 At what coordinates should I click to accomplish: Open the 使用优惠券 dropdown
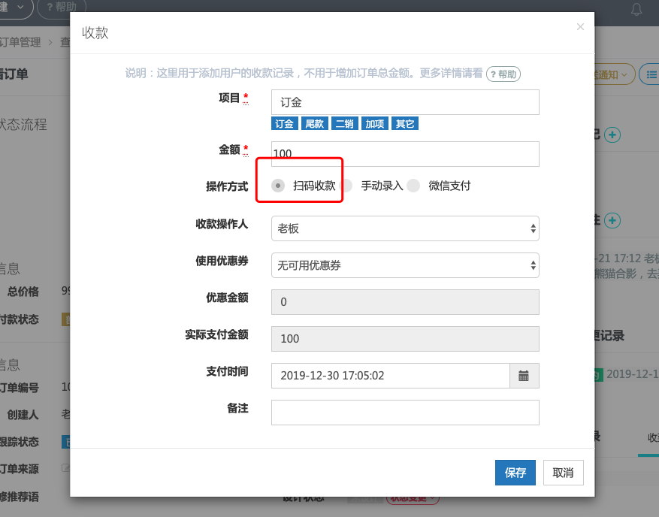click(405, 265)
